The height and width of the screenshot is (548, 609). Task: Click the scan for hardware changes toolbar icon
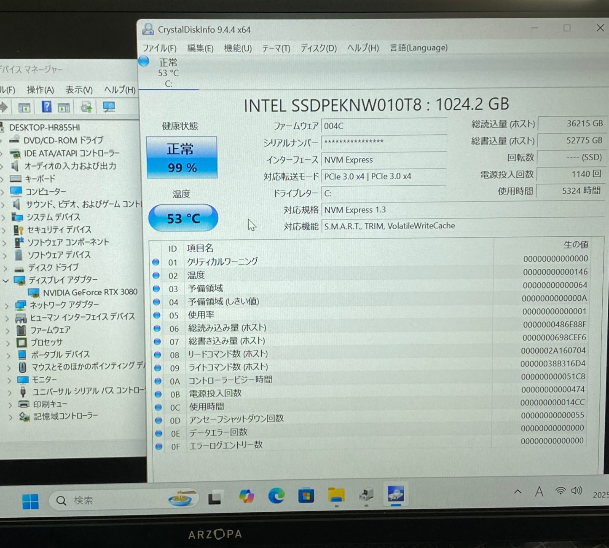pos(109,107)
